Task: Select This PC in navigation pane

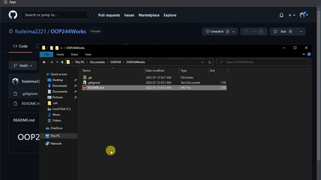Action: [59, 136]
